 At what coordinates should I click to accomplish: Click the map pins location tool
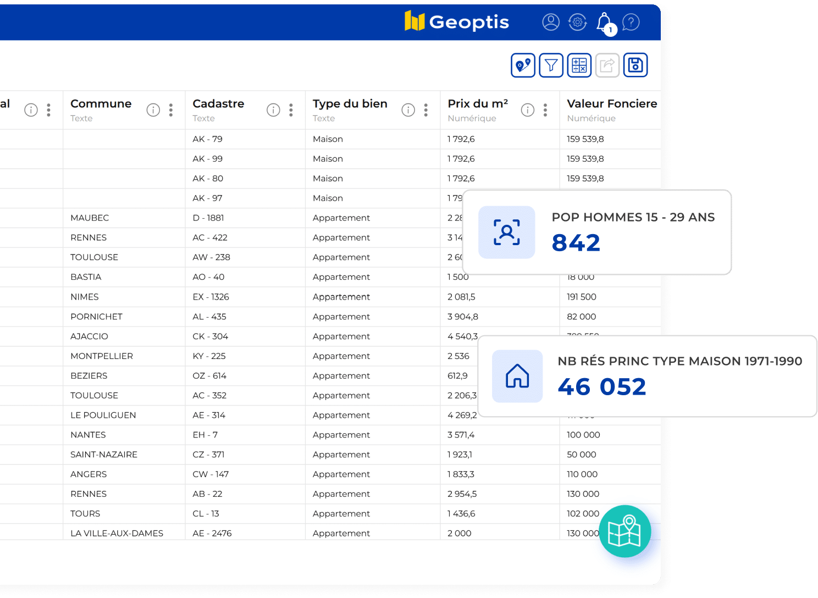(523, 65)
